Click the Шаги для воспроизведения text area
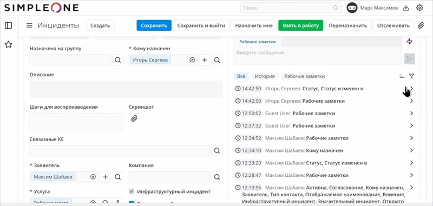 click(x=76, y=121)
